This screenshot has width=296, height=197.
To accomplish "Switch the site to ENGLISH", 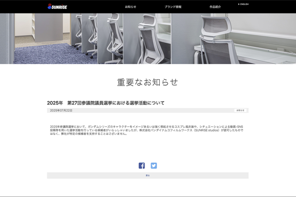I will click(x=243, y=4).
